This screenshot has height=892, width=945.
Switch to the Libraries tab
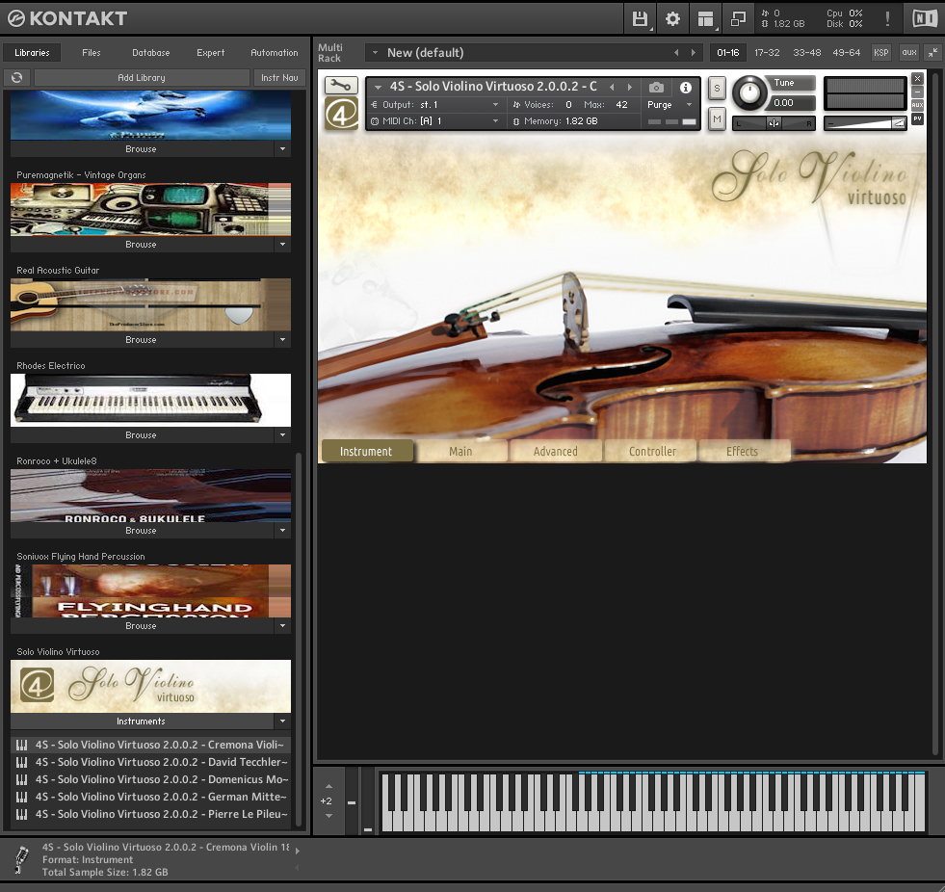click(32, 52)
